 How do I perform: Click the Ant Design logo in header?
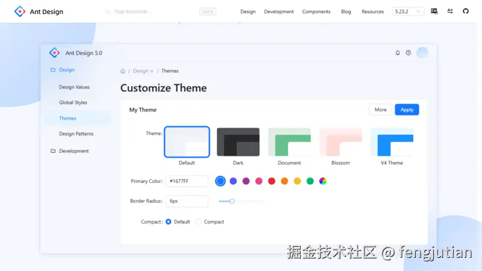coord(20,11)
